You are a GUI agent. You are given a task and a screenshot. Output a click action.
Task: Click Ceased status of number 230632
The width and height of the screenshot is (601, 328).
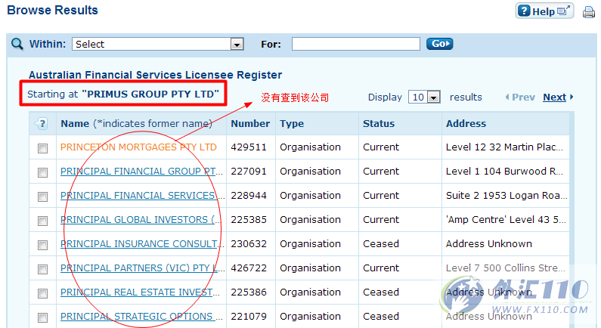[381, 243]
